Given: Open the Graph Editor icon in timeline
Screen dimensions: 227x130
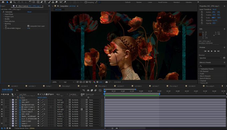Looking at the screenshot, I should 100,90.
